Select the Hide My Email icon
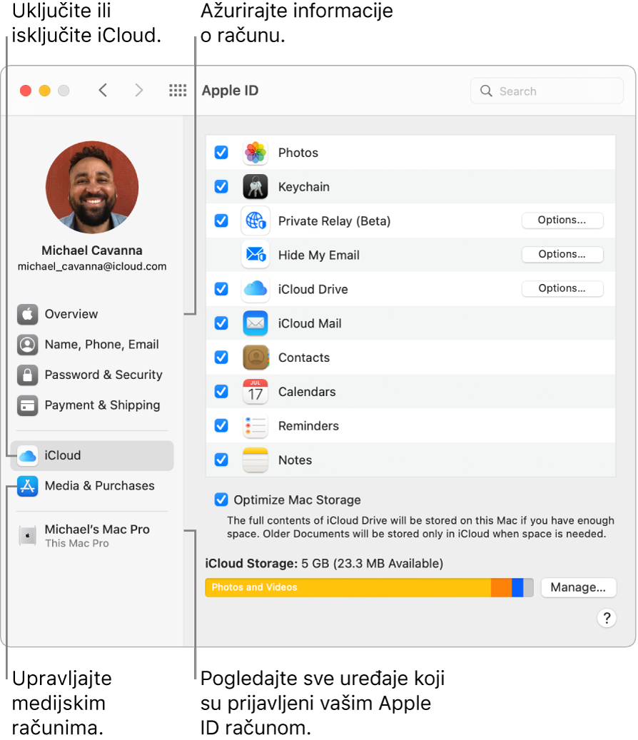The image size is (638, 740). 255,255
